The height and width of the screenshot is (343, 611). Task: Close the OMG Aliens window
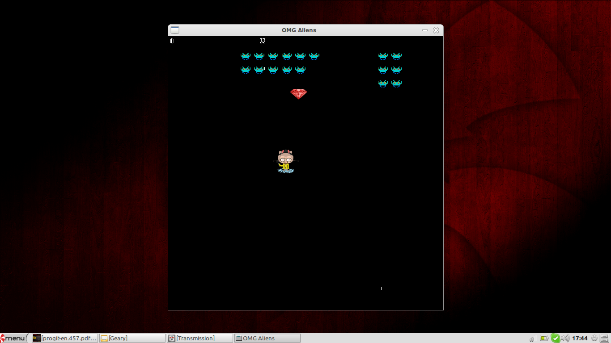point(436,30)
